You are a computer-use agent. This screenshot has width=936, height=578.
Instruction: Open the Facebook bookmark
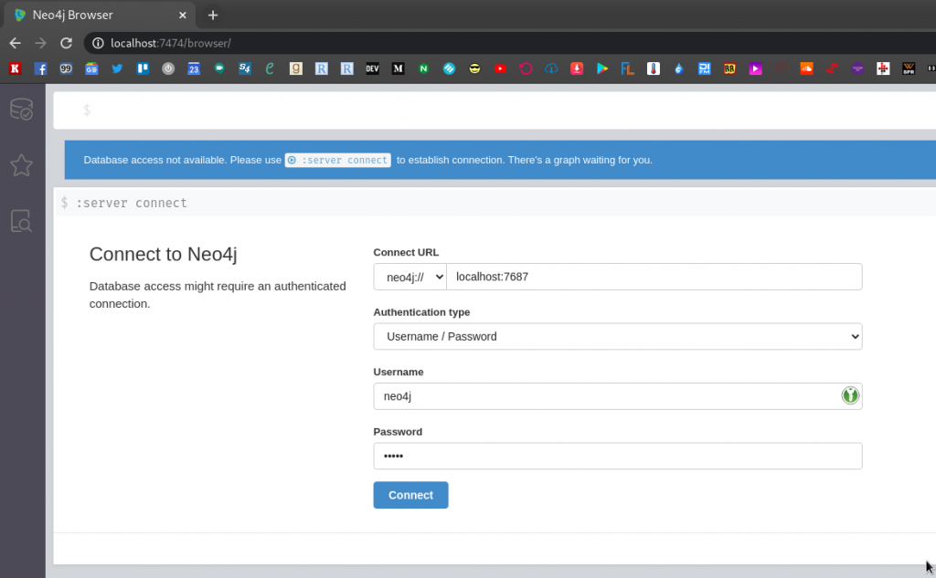tap(40, 68)
